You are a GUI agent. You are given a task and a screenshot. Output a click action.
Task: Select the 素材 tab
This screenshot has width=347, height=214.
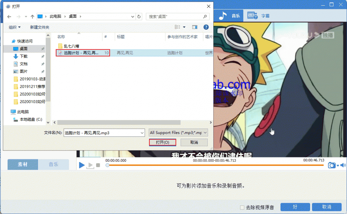tap(23, 164)
